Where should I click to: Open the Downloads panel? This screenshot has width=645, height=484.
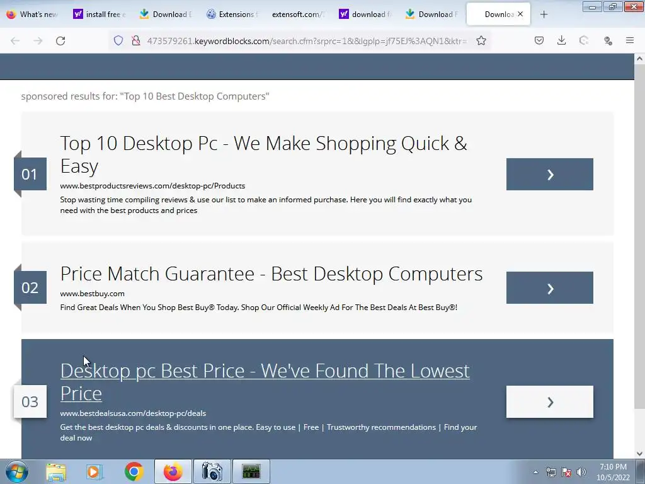click(x=561, y=41)
